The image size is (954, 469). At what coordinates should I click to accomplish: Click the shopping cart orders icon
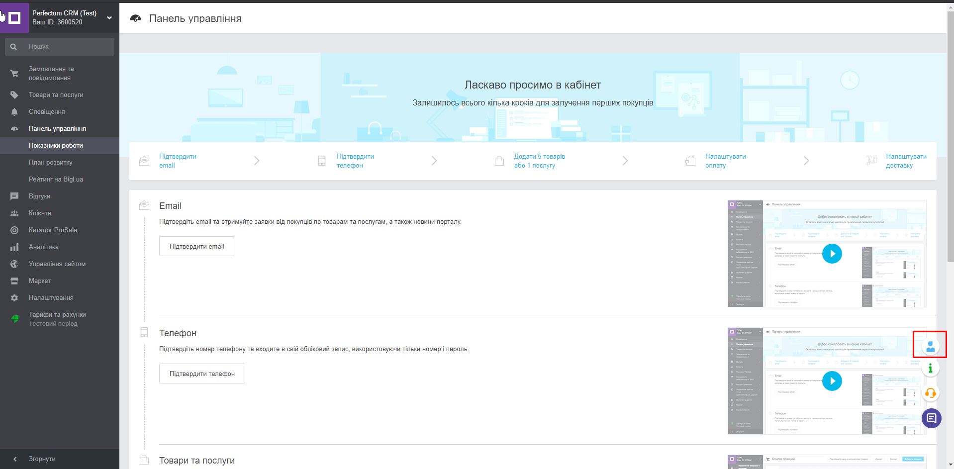coord(14,74)
